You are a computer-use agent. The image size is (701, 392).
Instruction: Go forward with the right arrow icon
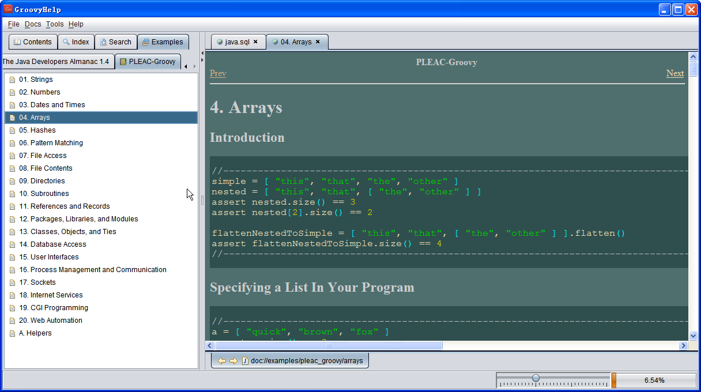pyautogui.click(x=233, y=361)
